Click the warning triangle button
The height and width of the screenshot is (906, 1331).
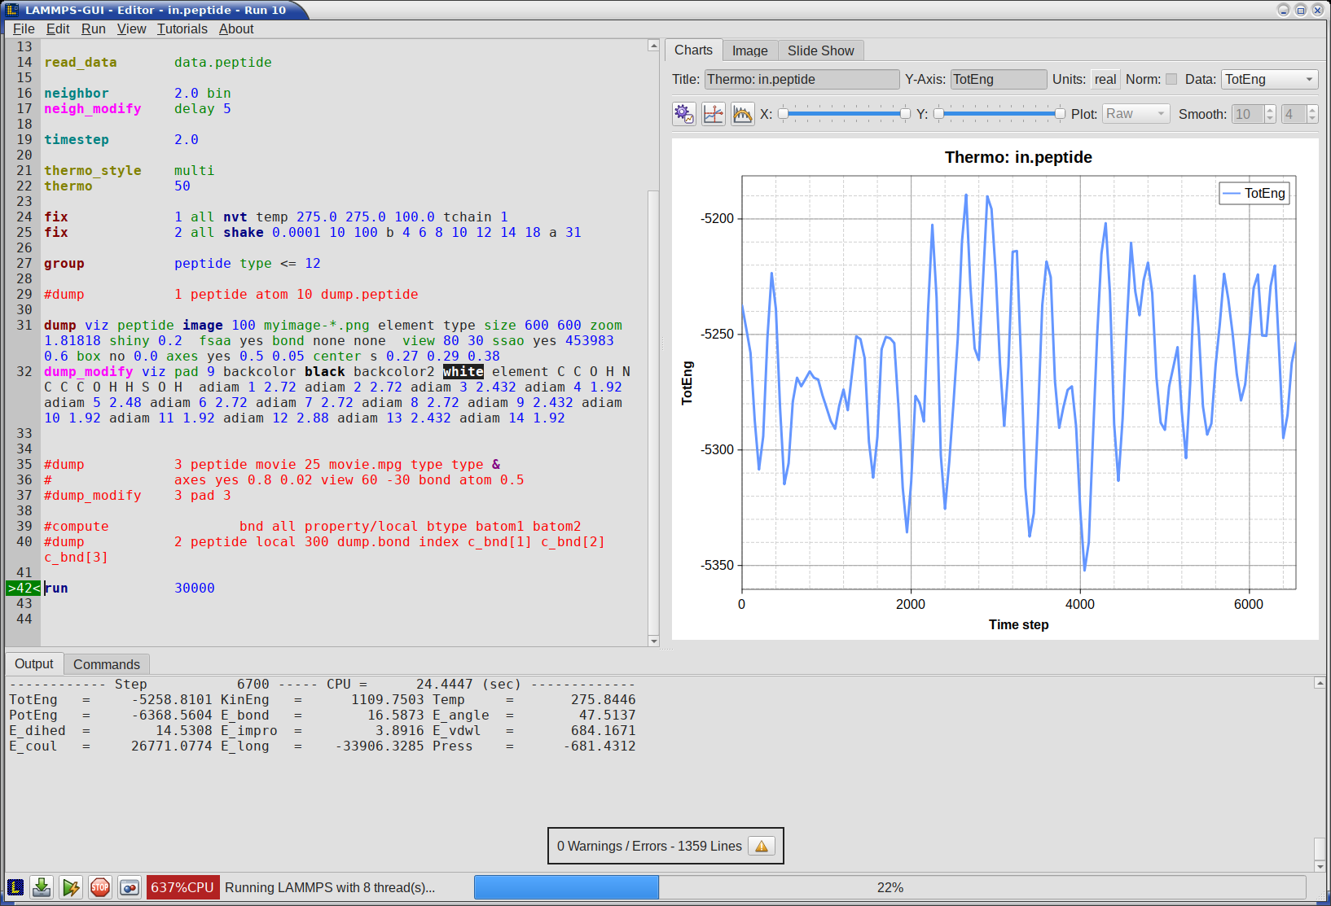pyautogui.click(x=762, y=847)
